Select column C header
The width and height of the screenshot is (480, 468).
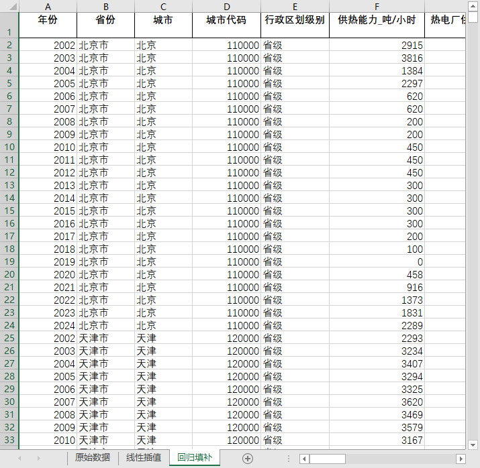(163, 7)
